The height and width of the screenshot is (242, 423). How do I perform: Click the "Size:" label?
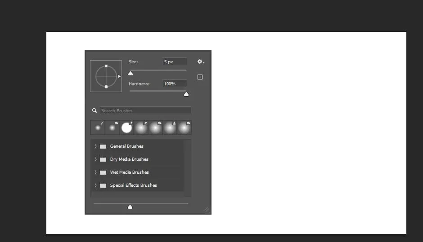pyautogui.click(x=133, y=62)
